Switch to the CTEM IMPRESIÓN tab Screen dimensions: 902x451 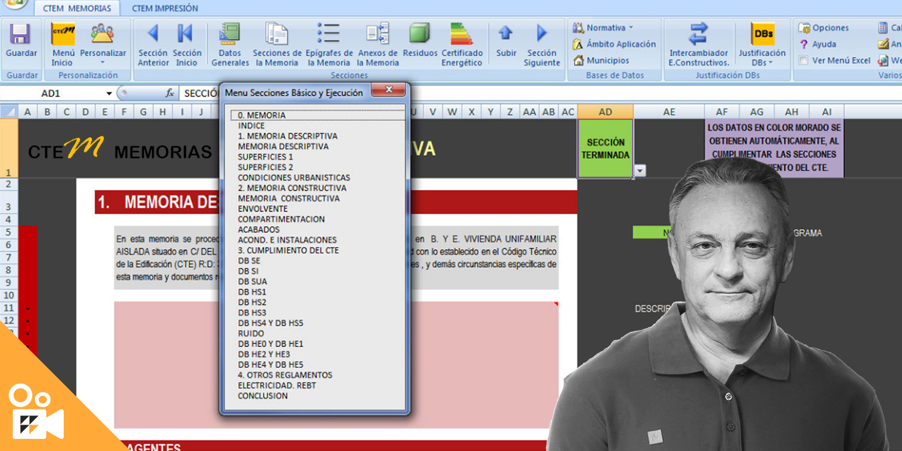click(x=165, y=8)
